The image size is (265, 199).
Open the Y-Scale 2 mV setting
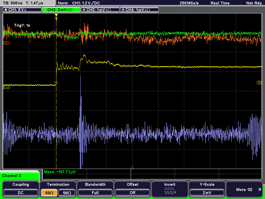pos(207,193)
